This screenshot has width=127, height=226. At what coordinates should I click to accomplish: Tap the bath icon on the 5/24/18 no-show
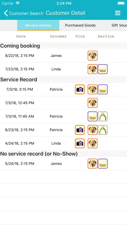[103, 164]
